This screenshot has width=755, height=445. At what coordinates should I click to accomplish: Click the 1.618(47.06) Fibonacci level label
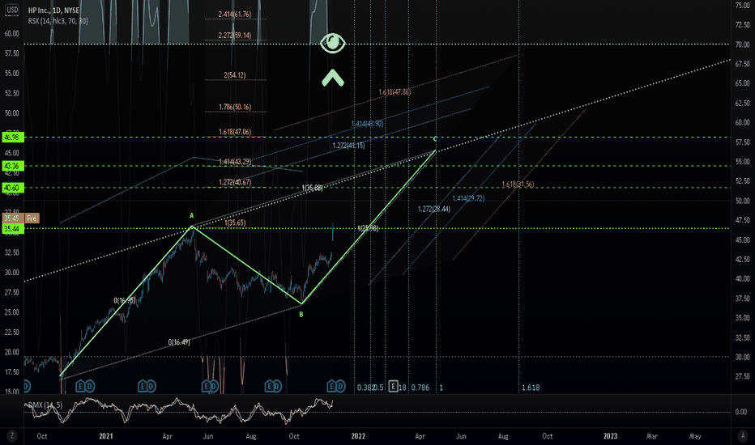tap(235, 132)
